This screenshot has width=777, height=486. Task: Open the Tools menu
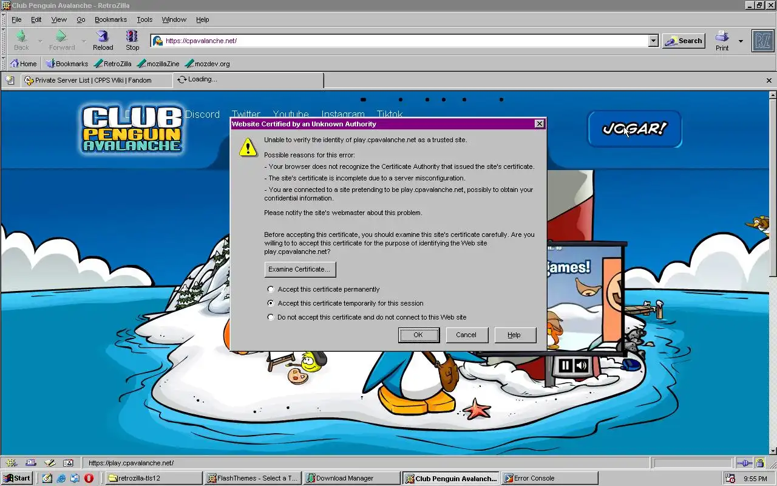click(144, 19)
